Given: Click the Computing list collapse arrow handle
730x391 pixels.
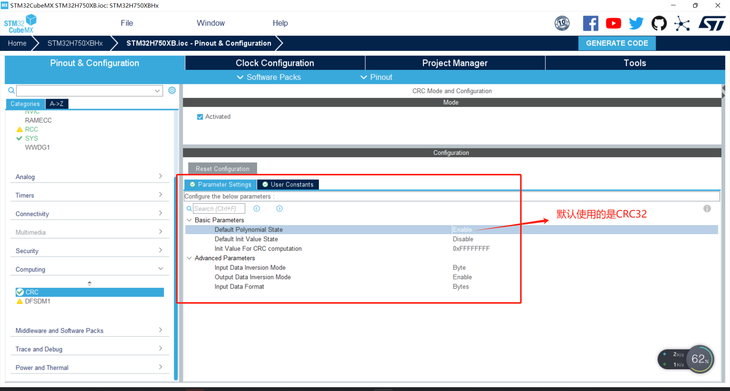Looking at the screenshot, I should tap(89, 283).
